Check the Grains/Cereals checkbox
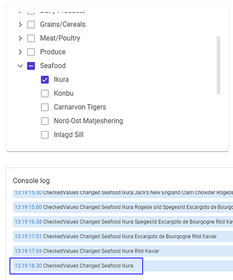The image size is (233, 280). click(x=31, y=25)
